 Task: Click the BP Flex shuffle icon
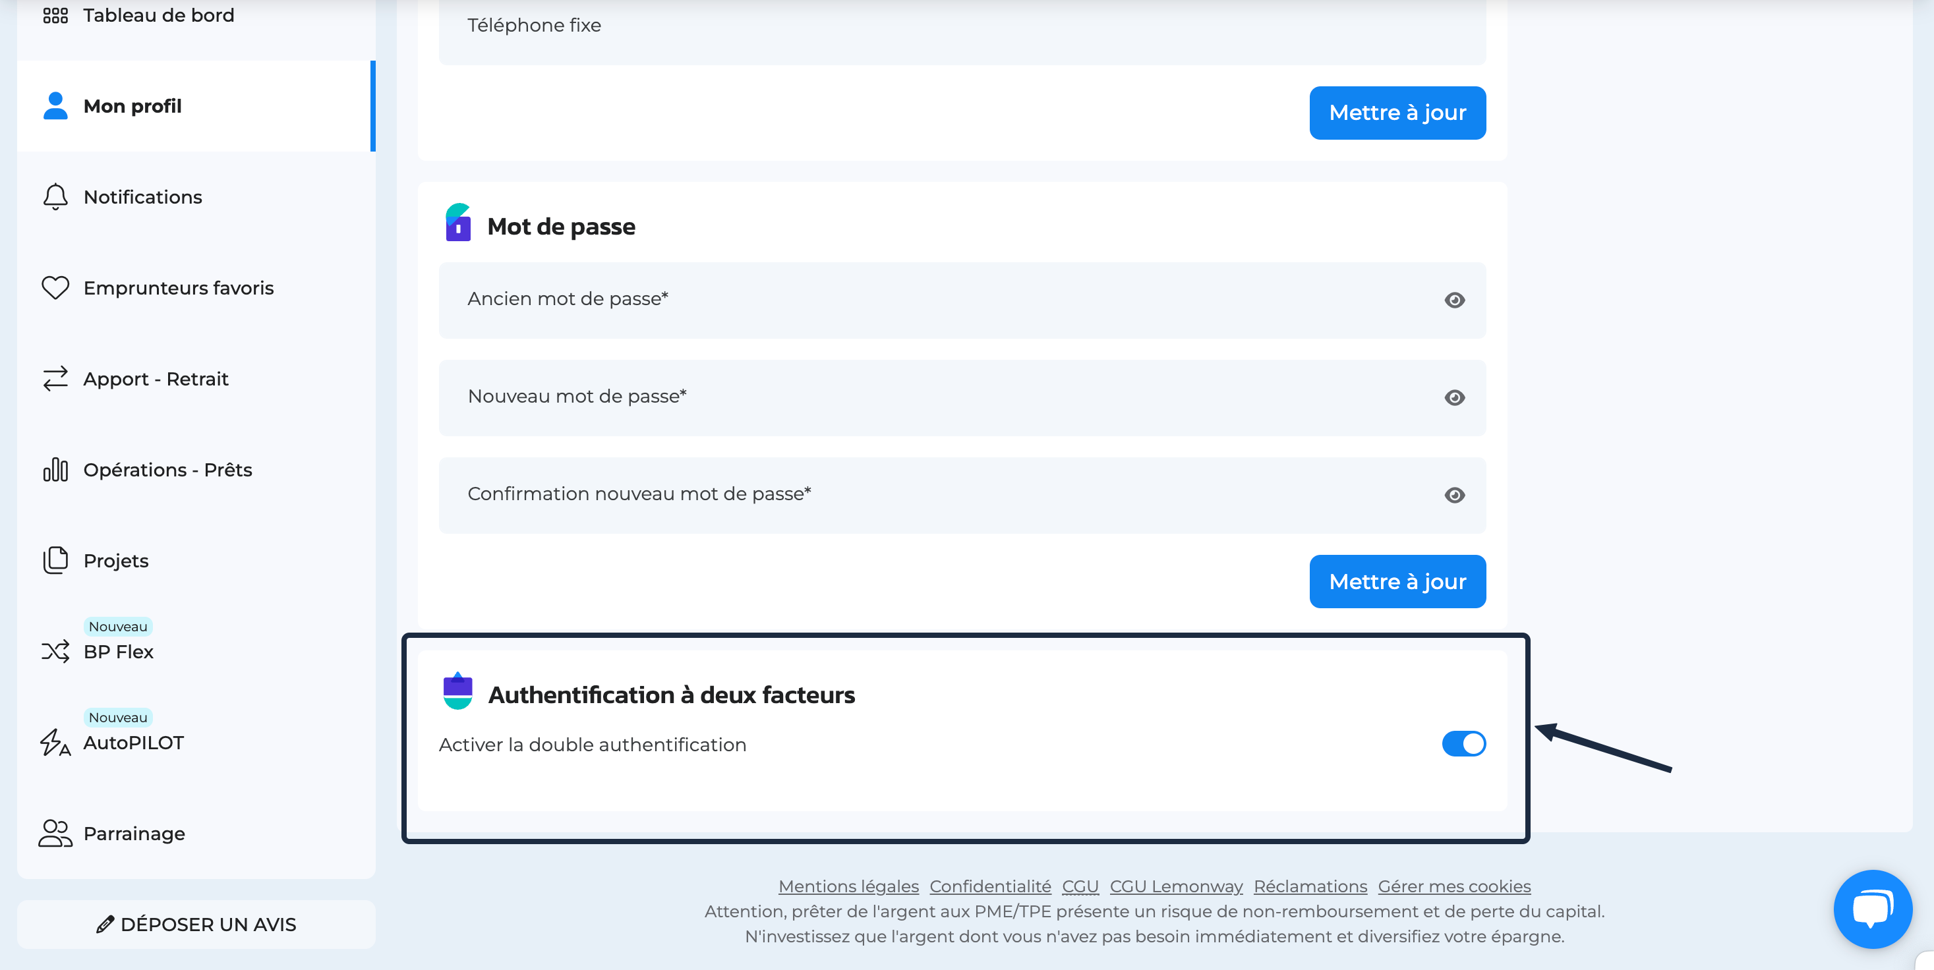pyautogui.click(x=55, y=651)
